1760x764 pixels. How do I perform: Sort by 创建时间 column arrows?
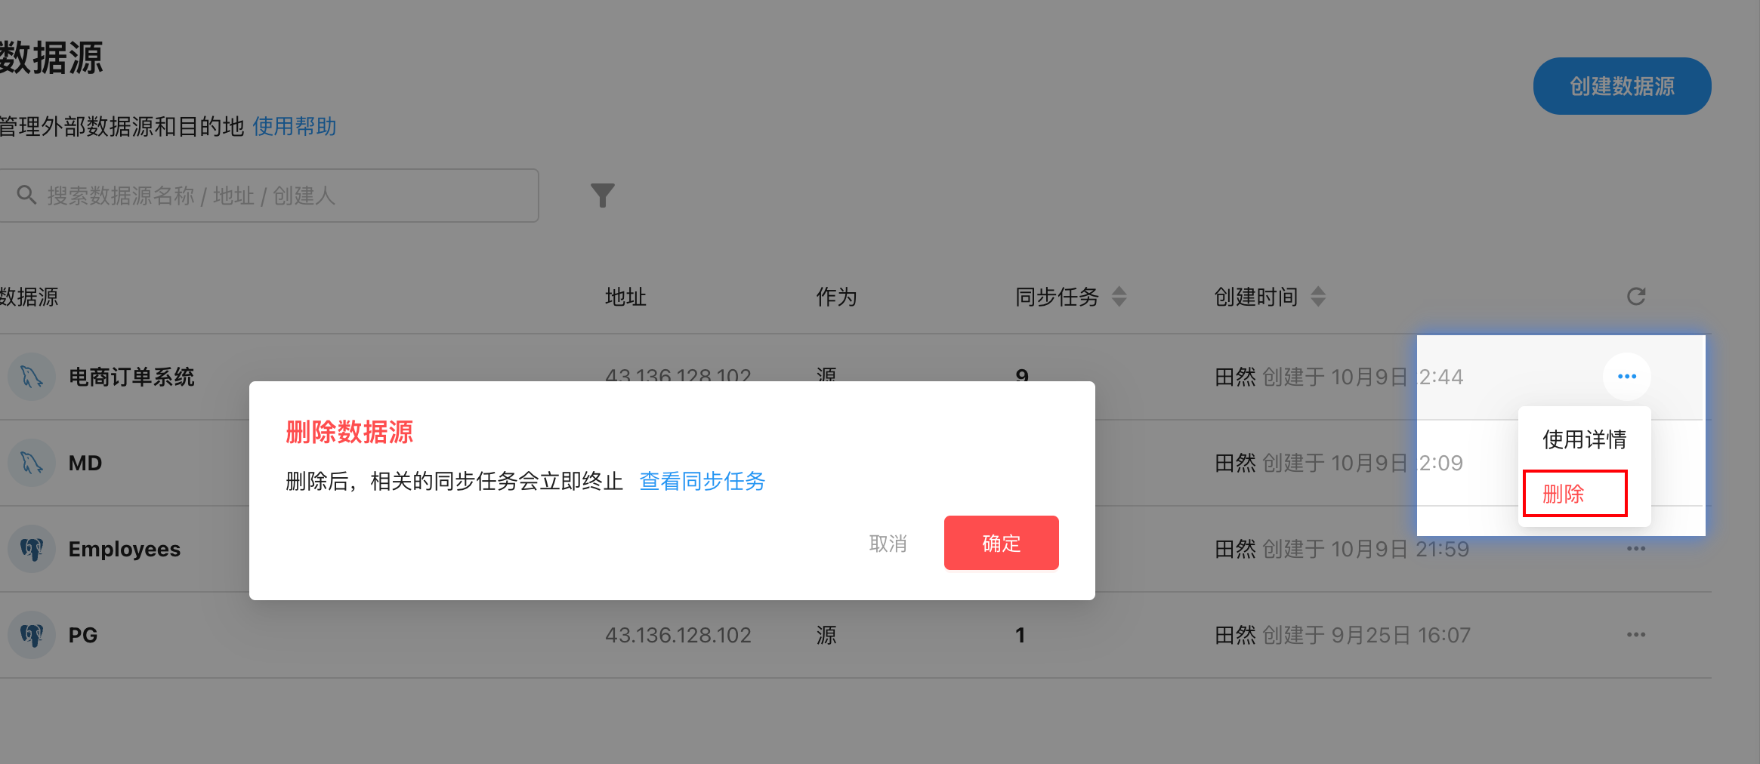coord(1317,297)
